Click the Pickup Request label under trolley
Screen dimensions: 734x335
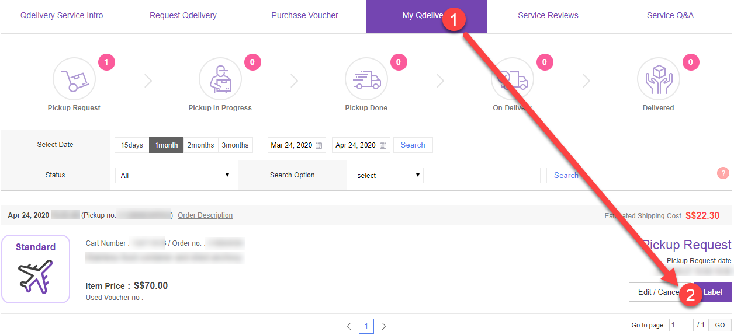(74, 108)
